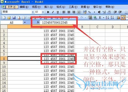Viewport: 128px width, 92px height.
Task: Expand the Redo history dropdown arrow
Action: tap(85, 18)
